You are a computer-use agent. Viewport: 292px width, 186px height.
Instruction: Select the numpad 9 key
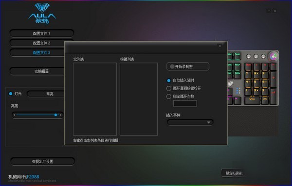tap(265, 75)
